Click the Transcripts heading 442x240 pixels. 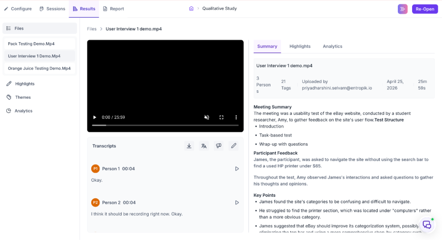104,146
